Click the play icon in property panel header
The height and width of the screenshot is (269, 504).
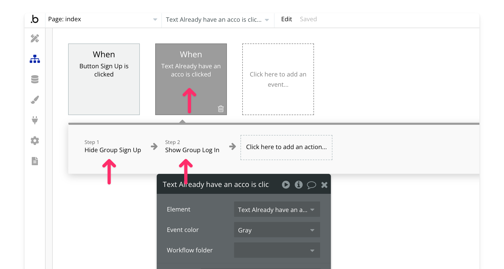coord(286,185)
